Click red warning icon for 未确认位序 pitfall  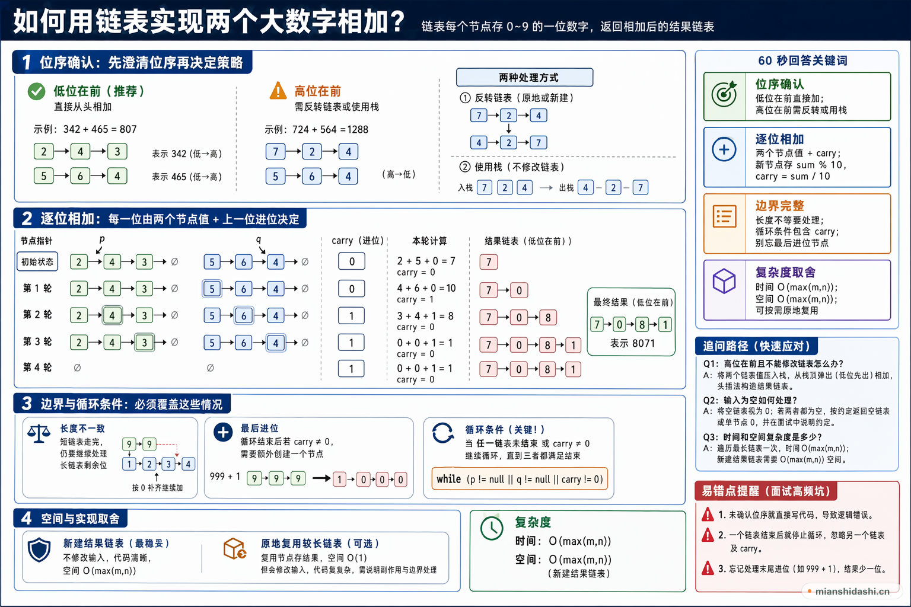click(x=708, y=515)
